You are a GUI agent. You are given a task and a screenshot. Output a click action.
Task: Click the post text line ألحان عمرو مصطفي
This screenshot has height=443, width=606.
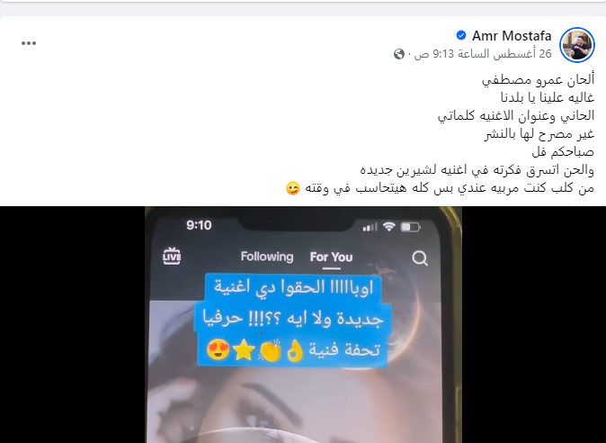pyautogui.click(x=538, y=80)
